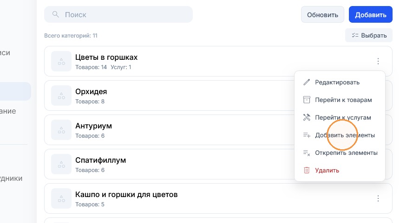
Task: Choose Перейти к товарам menu entry
Action: 340,100
